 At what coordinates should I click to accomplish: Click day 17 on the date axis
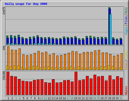(x=68, y=98)
